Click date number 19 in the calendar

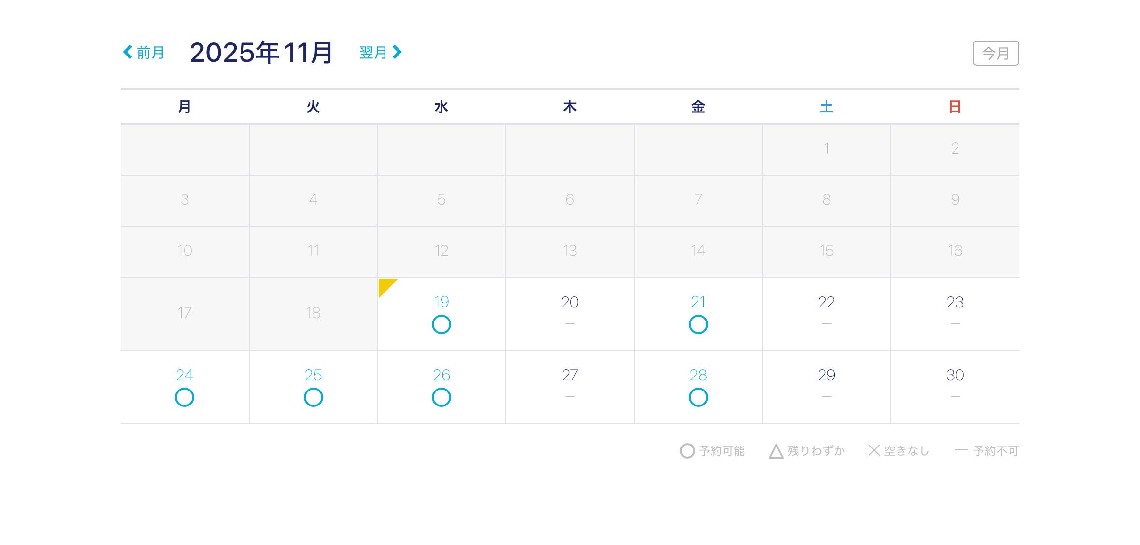click(441, 302)
